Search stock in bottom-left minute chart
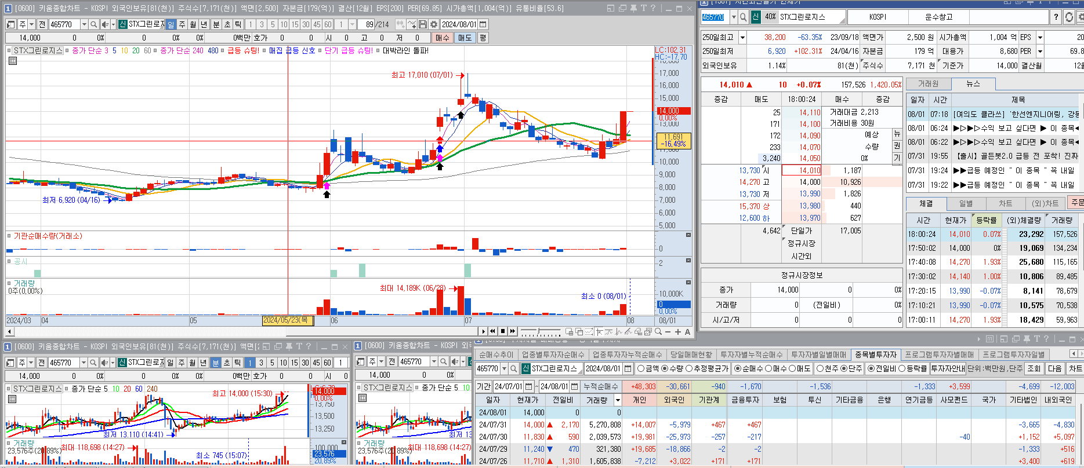 92,362
